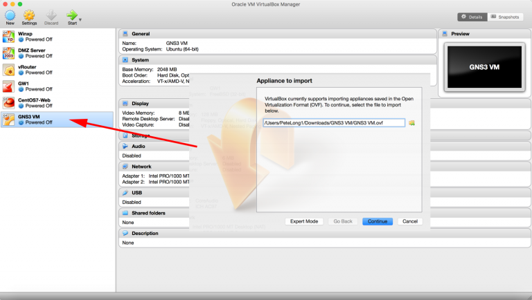Select the DMZ Server virtual machine

tap(57, 53)
